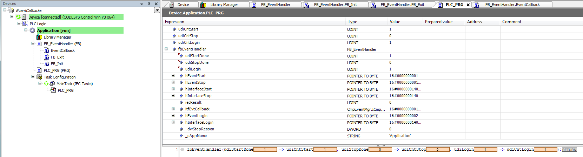Click the udiCntStart variable icon

[x=174, y=29]
